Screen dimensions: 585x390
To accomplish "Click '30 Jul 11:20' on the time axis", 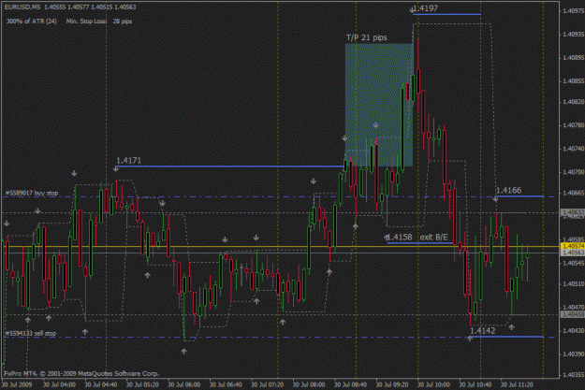I will click(x=517, y=384).
